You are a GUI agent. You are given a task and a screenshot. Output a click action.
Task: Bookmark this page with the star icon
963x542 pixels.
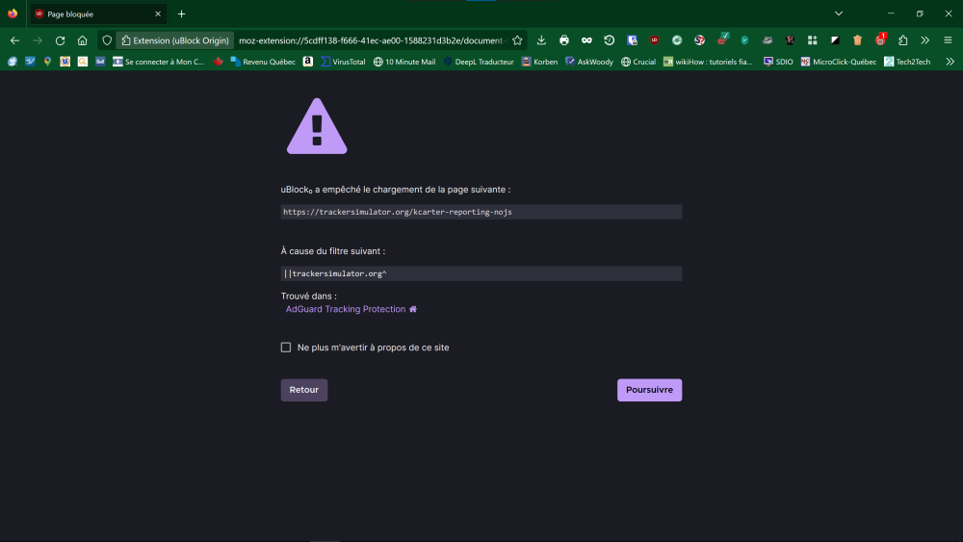point(517,40)
